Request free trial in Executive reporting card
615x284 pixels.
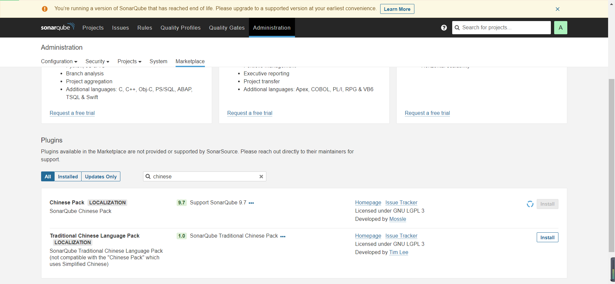tap(250, 113)
